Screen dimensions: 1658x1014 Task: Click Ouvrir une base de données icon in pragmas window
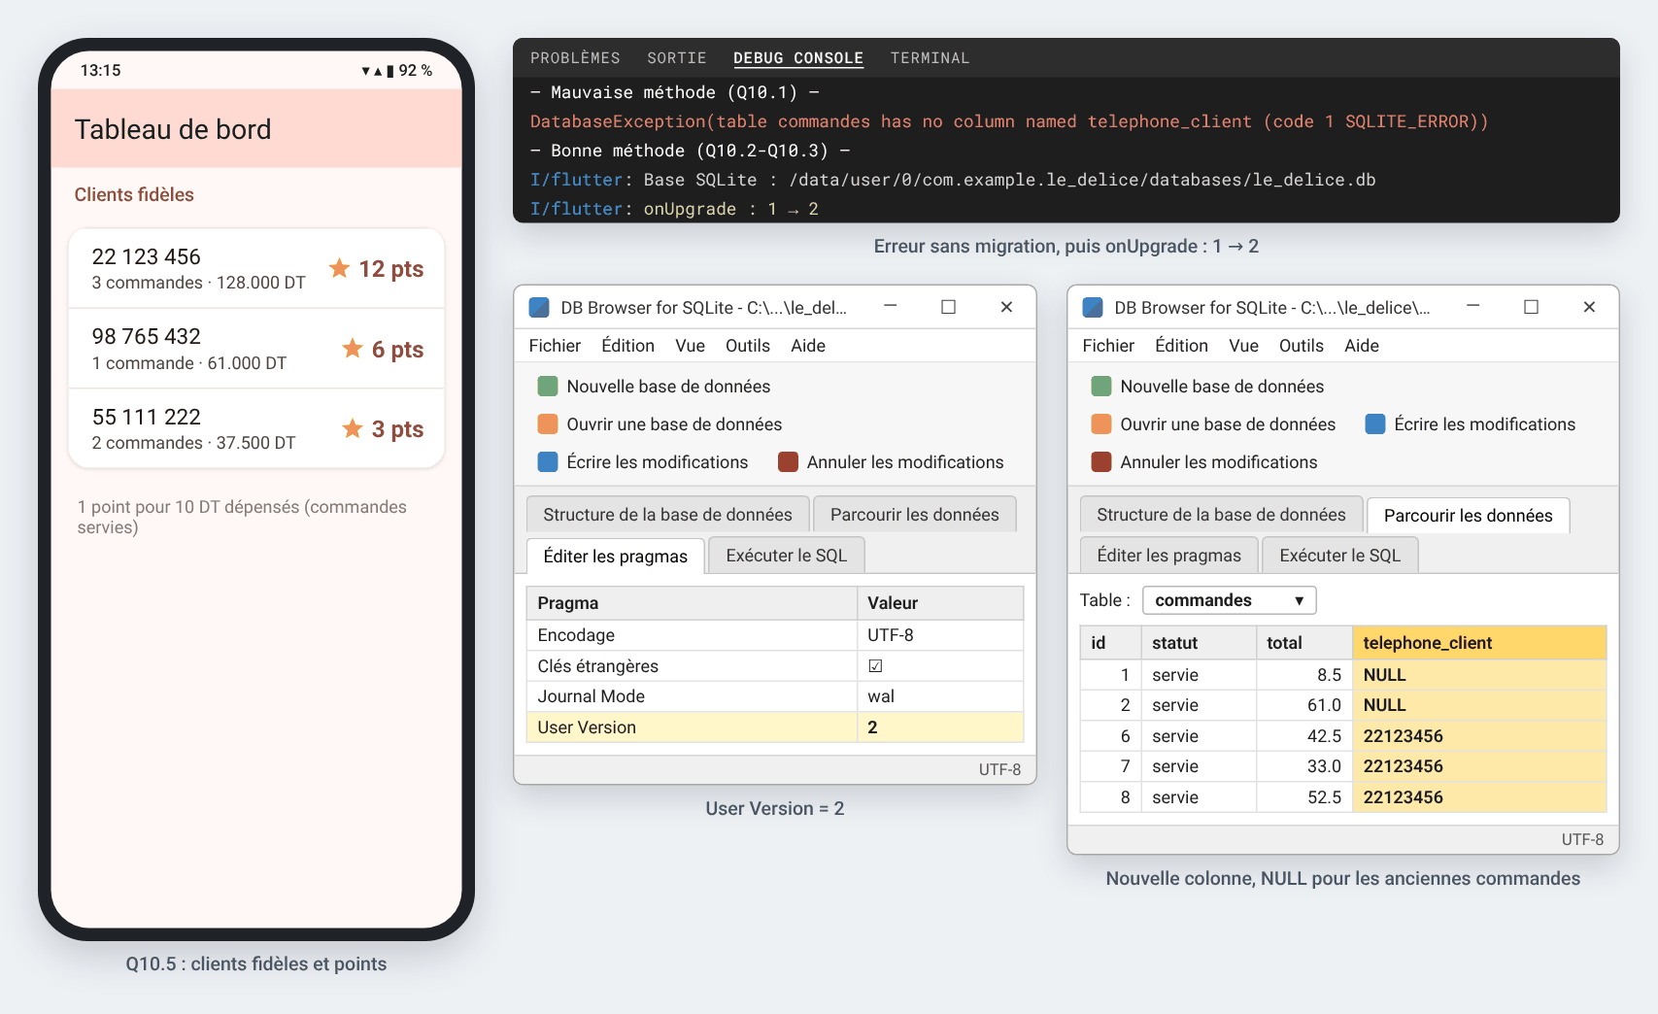coord(548,424)
